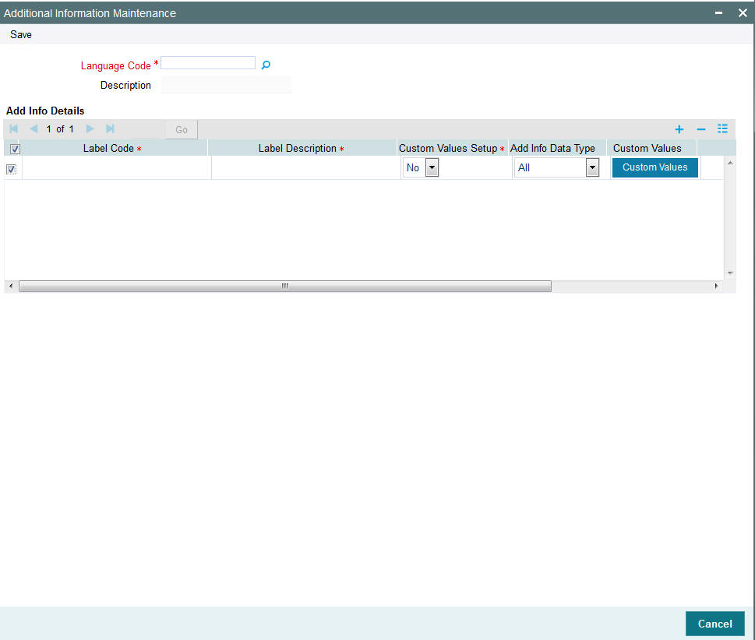
Task: Focus the Language Code input field
Action: 208,63
